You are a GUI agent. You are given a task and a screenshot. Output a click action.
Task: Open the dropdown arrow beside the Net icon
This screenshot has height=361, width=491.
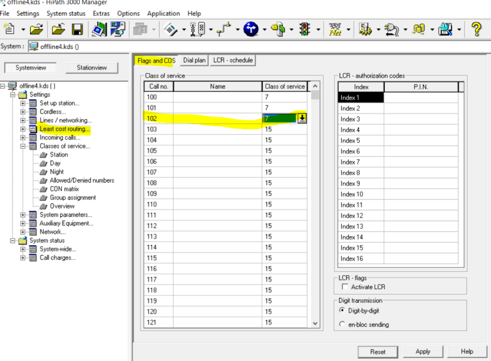[x=348, y=29]
